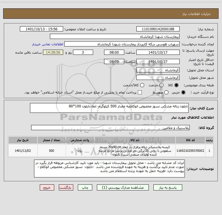Click the unit cell رول
The height and width of the screenshot is (215, 222).
pyautogui.click(x=80, y=151)
